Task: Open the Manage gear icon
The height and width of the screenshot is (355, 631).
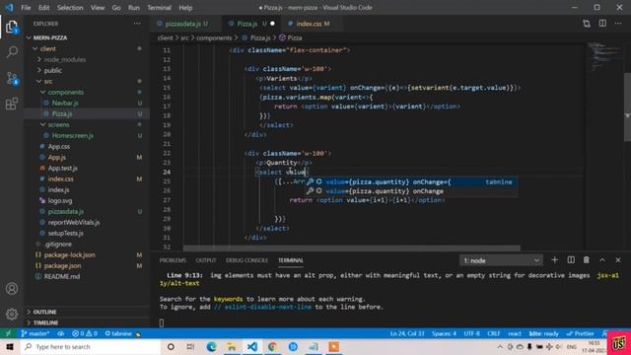Action: tap(12, 314)
